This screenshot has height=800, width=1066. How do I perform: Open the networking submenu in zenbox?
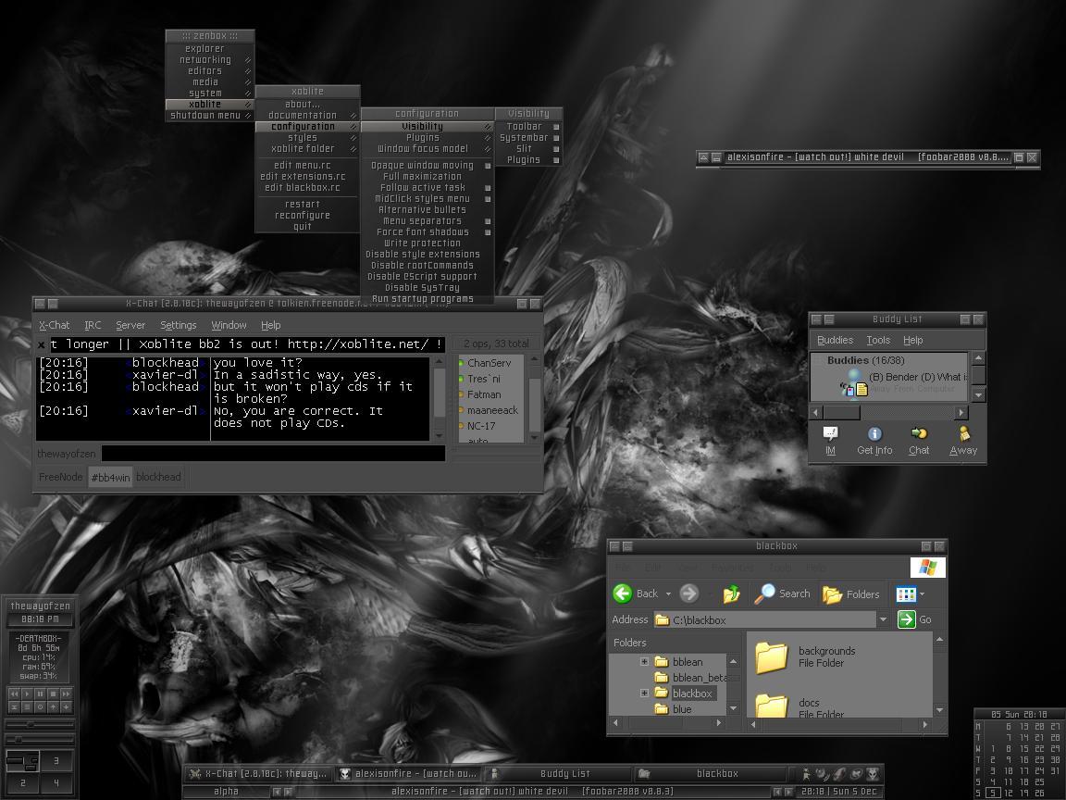(210, 60)
